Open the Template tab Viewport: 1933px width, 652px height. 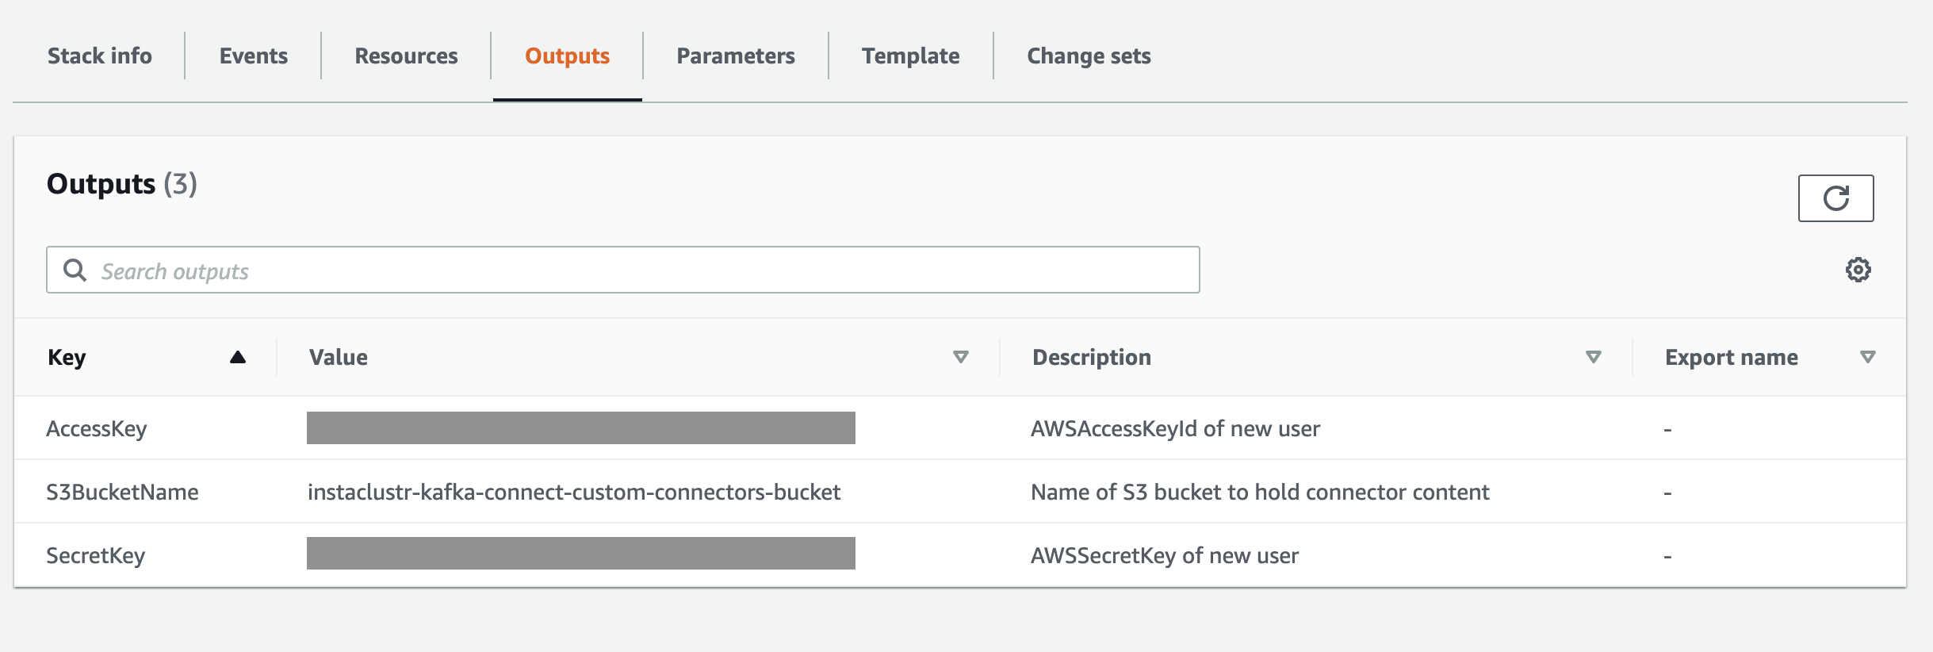point(910,56)
